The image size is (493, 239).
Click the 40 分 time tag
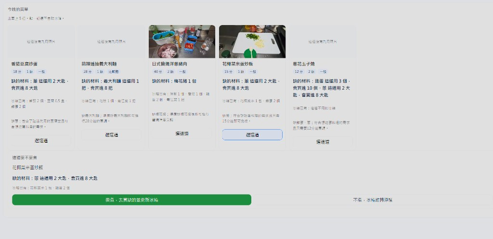tap(158, 72)
